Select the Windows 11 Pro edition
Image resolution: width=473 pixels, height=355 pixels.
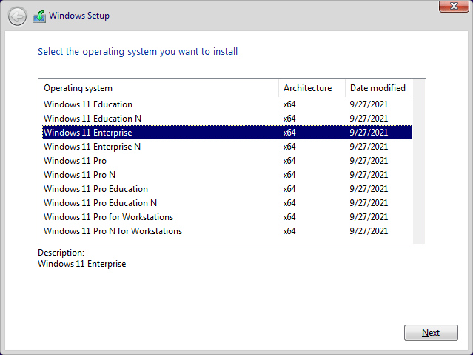click(227, 160)
